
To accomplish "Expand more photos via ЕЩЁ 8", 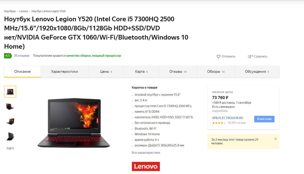I will pos(10,148).
